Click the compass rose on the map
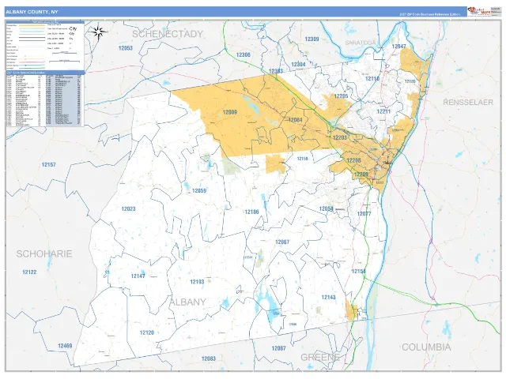The image size is (506, 379). click(x=98, y=32)
